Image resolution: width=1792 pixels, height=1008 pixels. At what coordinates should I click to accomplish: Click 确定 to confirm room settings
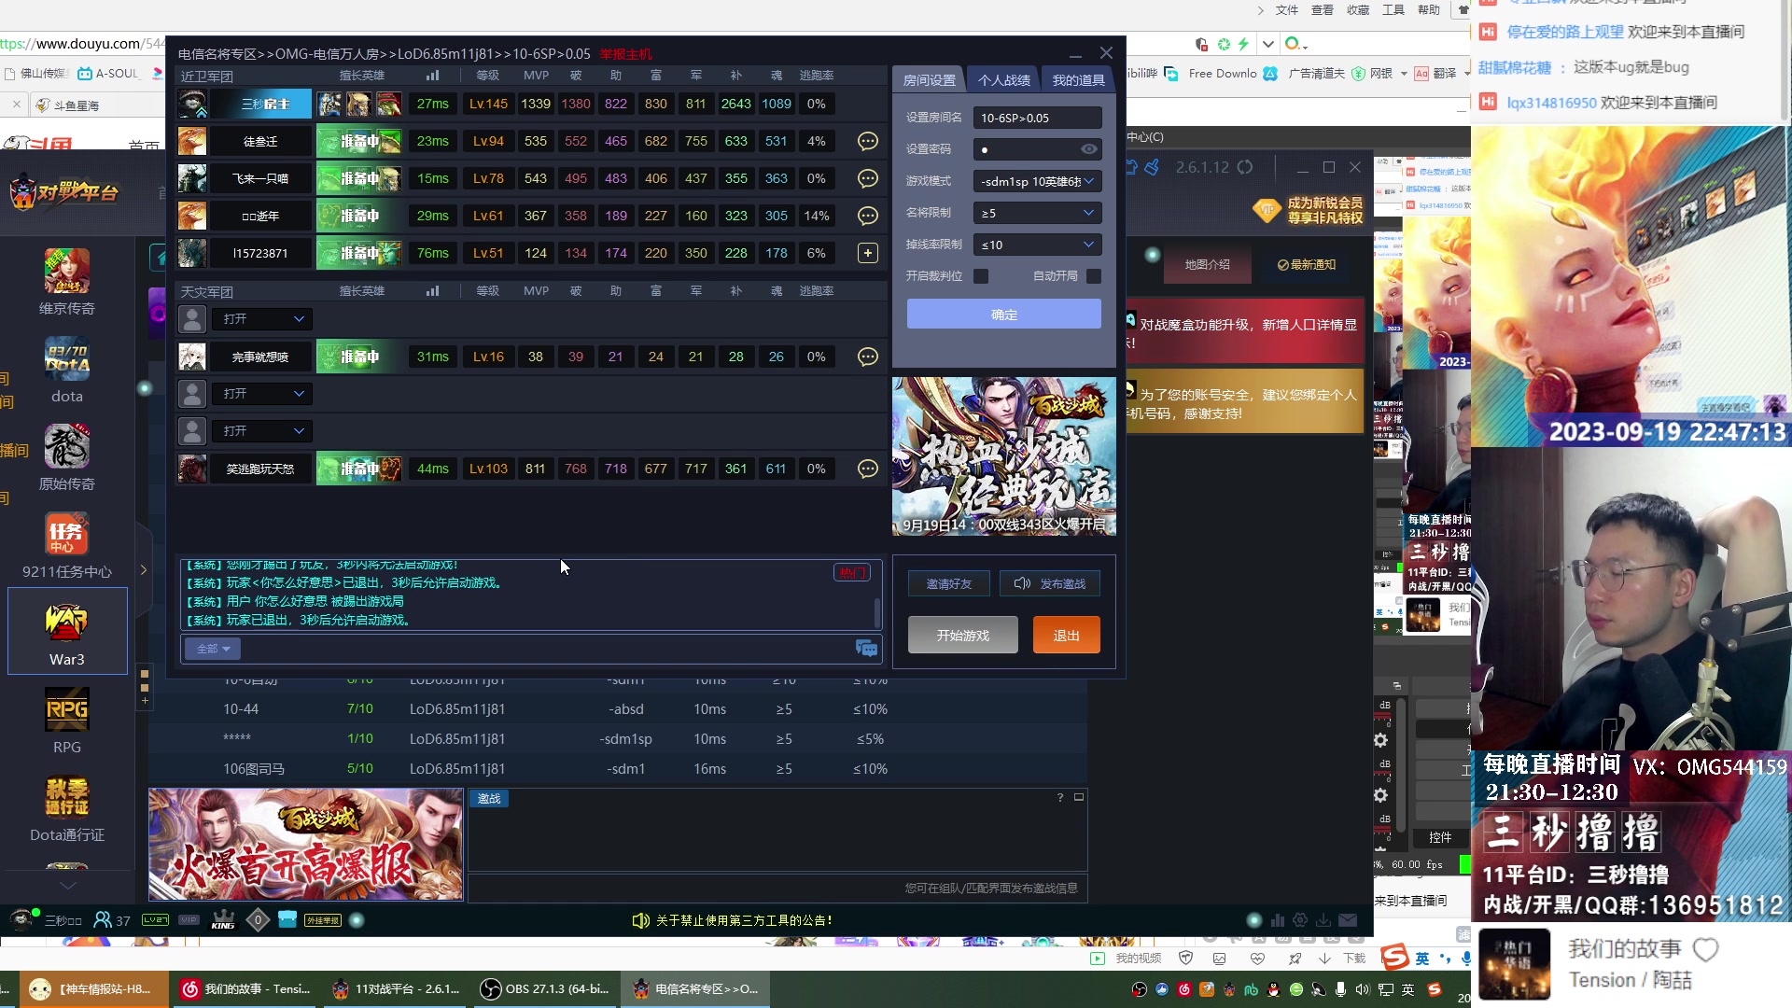pos(1004,315)
